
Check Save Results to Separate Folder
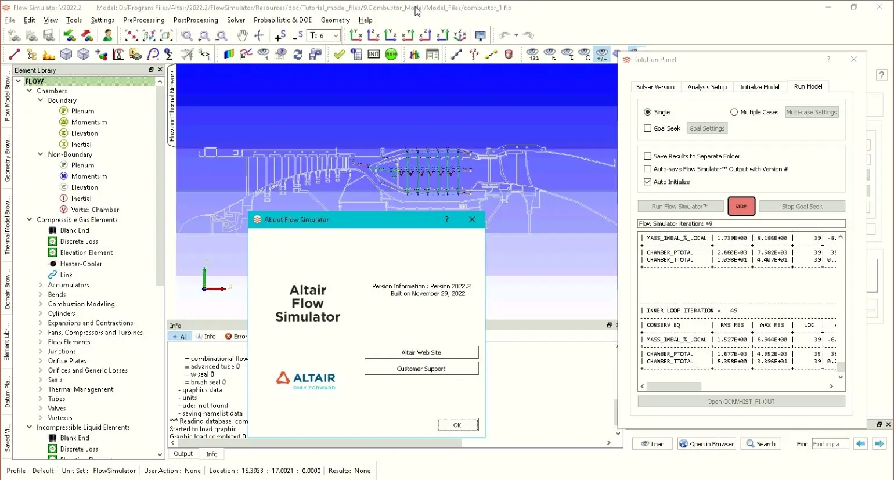tap(647, 156)
